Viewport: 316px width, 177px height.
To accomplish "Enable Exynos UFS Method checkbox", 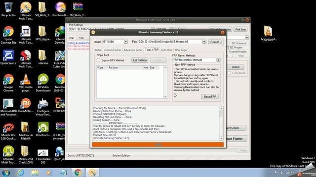I will (98, 60).
